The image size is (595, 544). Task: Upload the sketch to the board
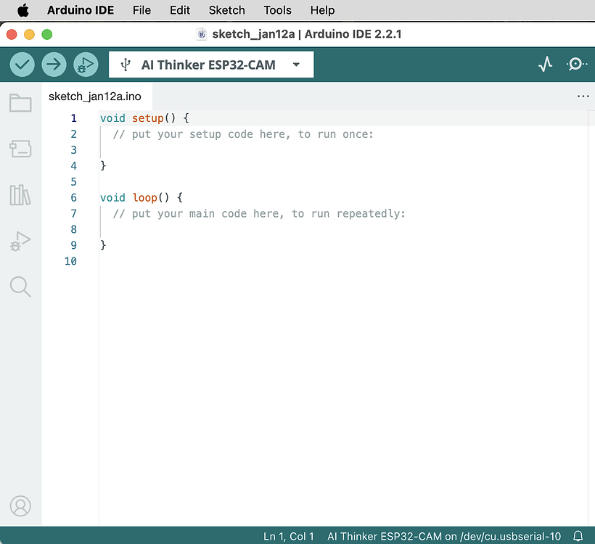(x=54, y=65)
